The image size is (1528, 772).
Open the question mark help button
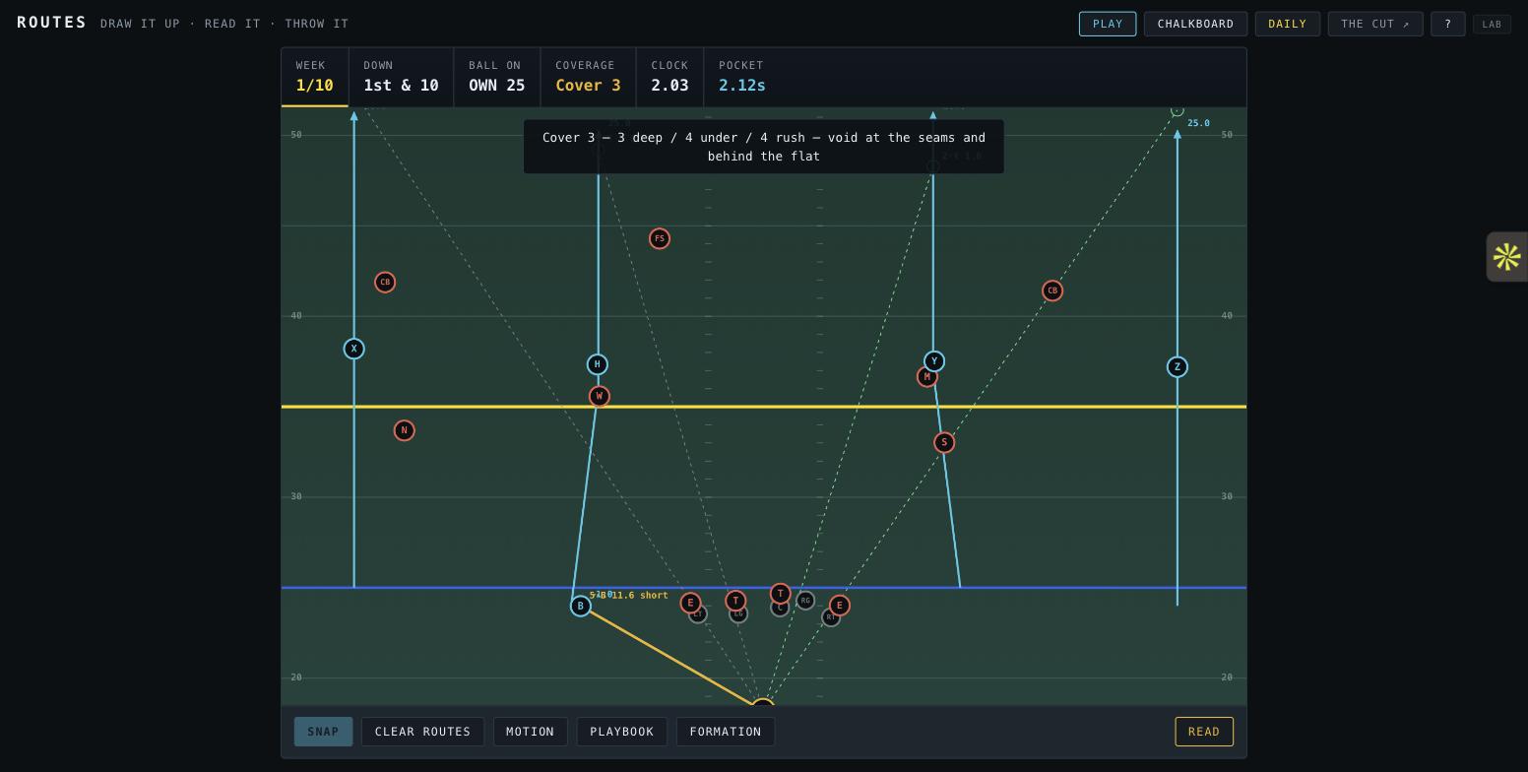click(x=1447, y=24)
